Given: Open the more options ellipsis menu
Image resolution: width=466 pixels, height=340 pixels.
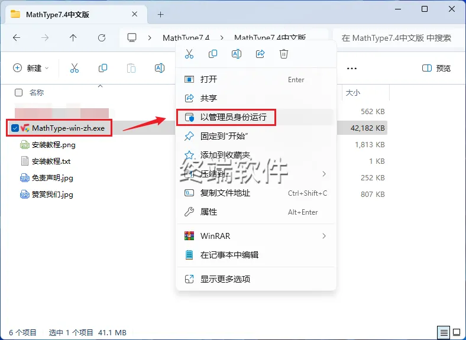Looking at the screenshot, I should (x=352, y=69).
